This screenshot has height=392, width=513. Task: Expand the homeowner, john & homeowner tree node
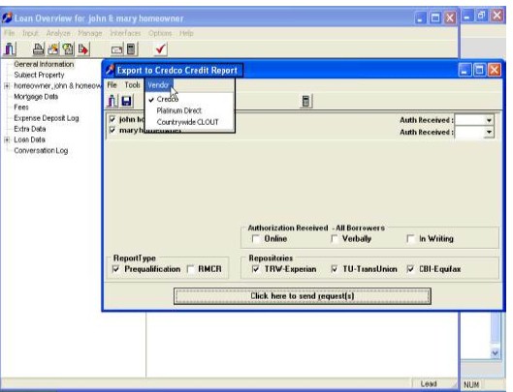pyautogui.click(x=7, y=86)
